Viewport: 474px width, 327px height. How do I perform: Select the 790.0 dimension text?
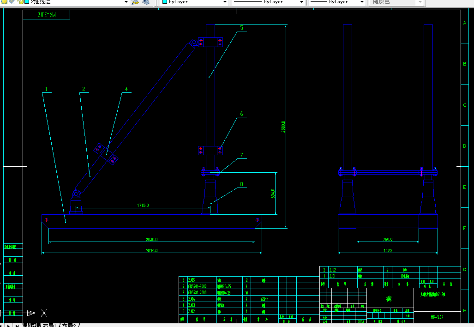click(388, 239)
